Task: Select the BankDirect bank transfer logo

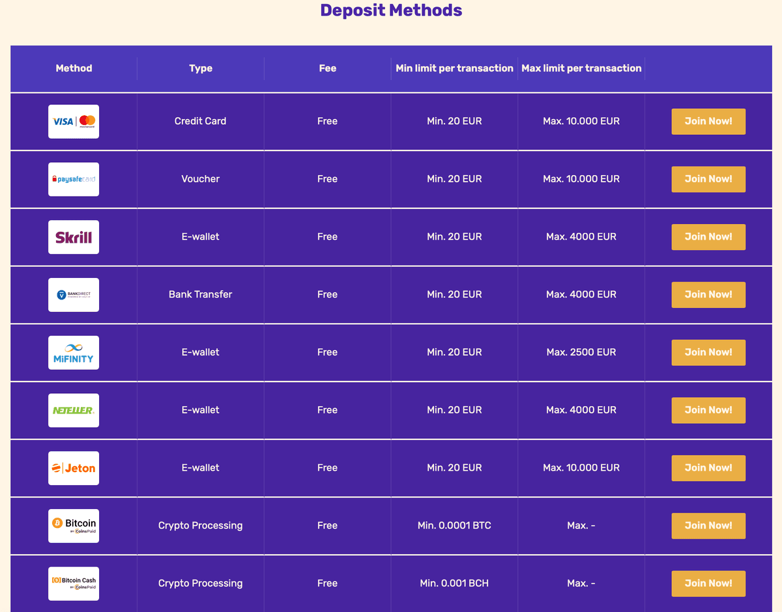Action: [x=73, y=294]
